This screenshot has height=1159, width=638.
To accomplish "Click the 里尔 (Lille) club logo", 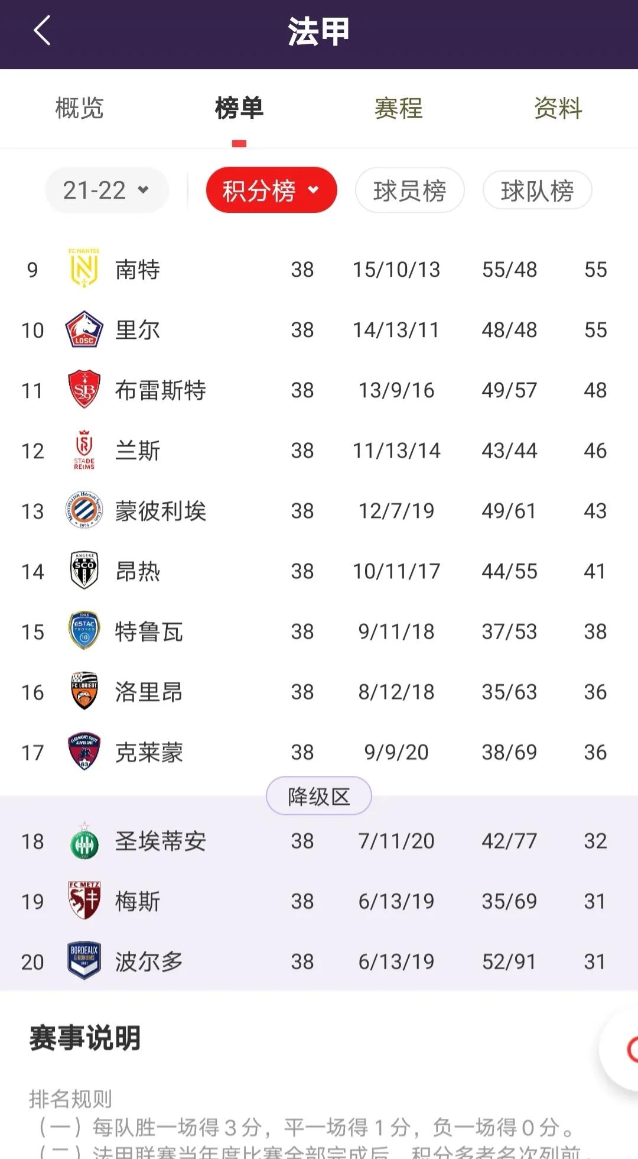I will pyautogui.click(x=83, y=329).
